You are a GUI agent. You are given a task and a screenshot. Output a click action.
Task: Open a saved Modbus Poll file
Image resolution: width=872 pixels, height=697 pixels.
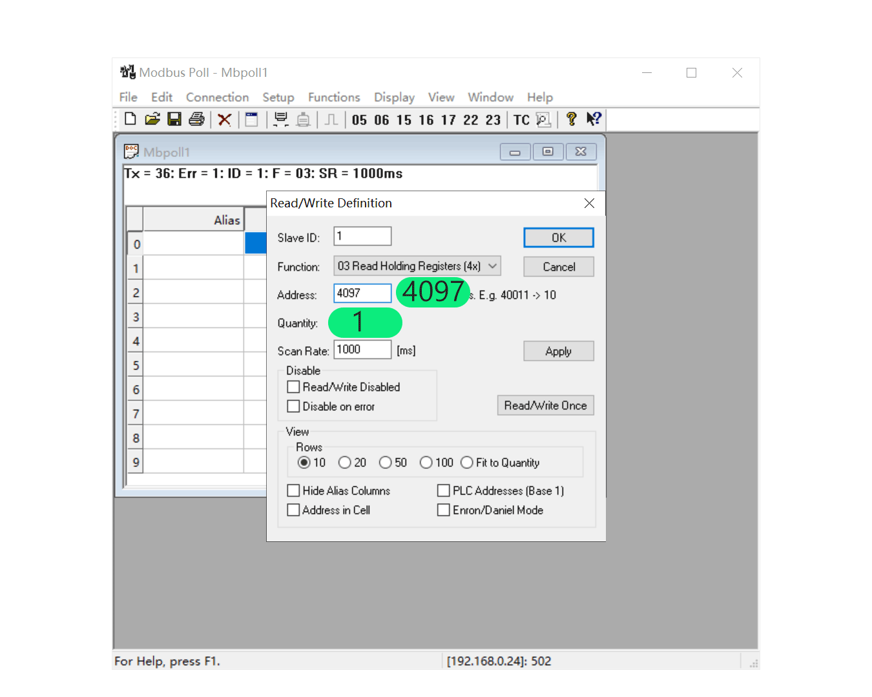[x=152, y=119]
